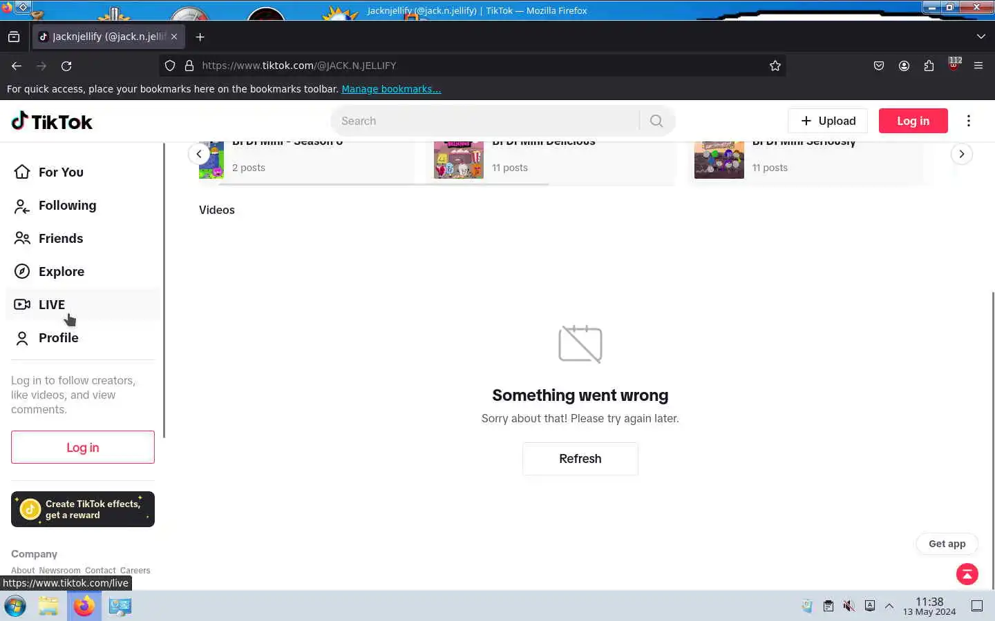This screenshot has height=621, width=995.
Task: Click the Upload button
Action: 828,121
